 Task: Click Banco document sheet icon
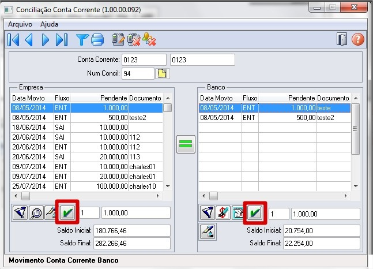point(238,212)
